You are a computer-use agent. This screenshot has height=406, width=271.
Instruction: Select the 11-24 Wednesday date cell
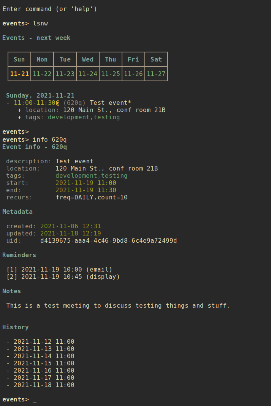tap(88, 74)
